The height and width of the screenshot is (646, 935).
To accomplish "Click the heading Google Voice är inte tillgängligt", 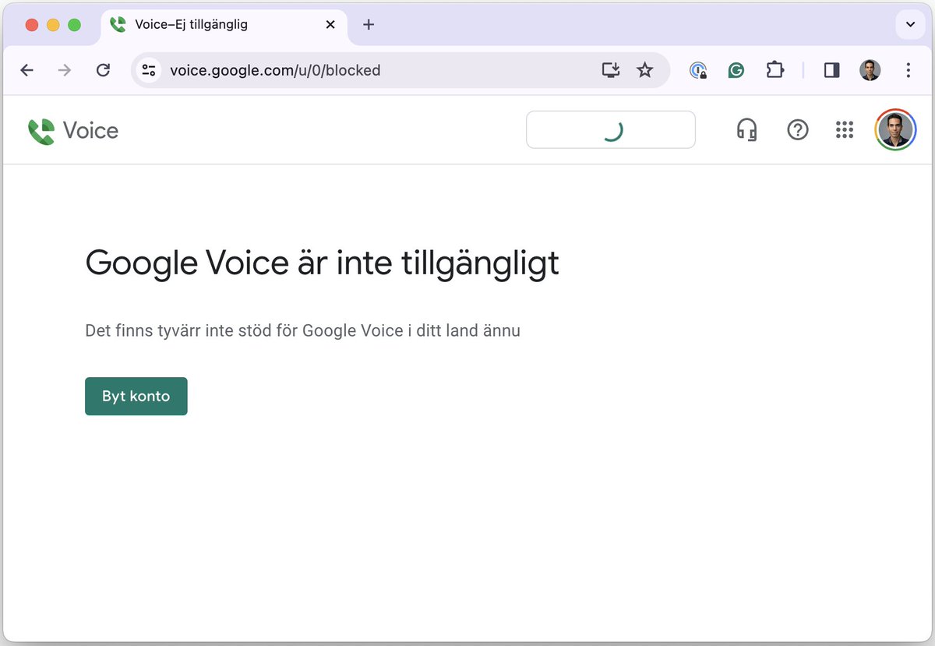I will 322,263.
